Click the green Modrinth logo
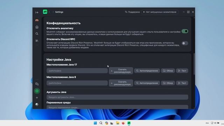The image size is (224, 126). [45, 12]
